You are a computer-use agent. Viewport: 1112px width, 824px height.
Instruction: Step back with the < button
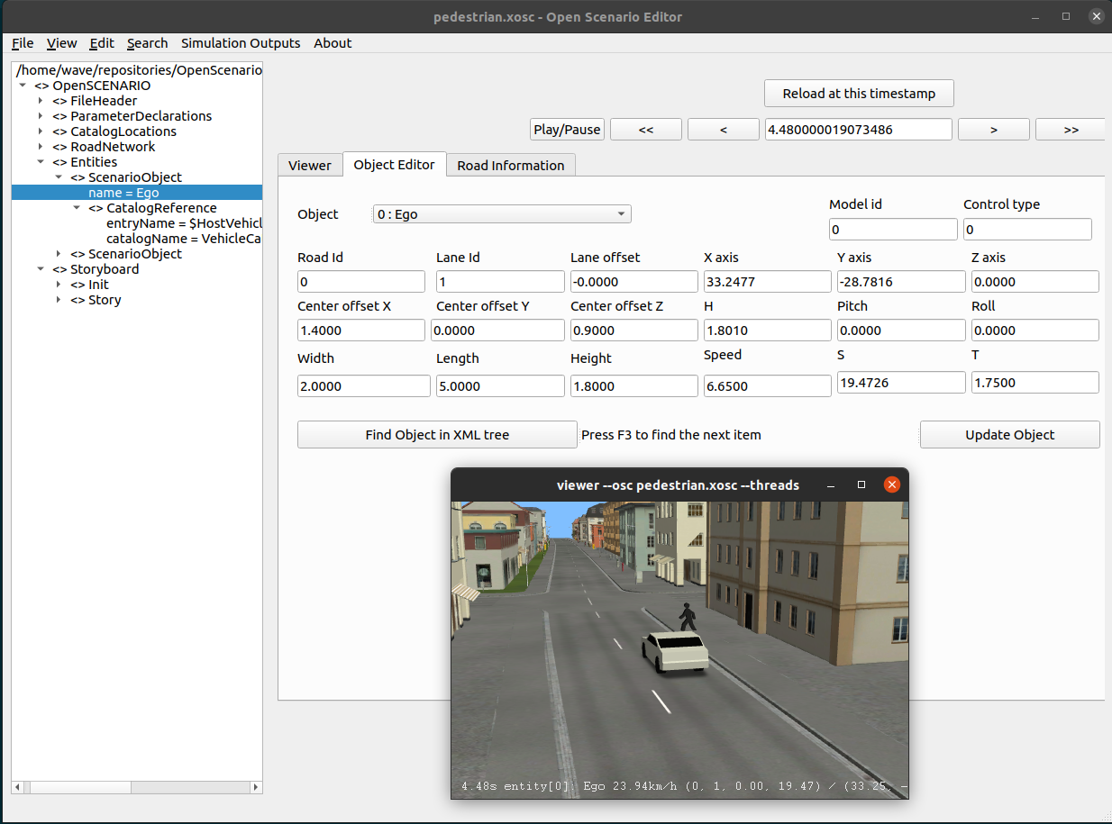723,130
